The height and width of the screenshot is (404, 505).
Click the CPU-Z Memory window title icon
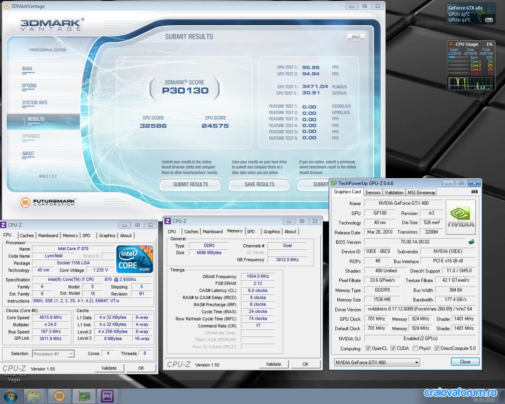[x=168, y=221]
